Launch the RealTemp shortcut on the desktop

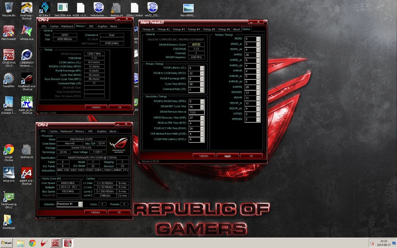pos(27,11)
